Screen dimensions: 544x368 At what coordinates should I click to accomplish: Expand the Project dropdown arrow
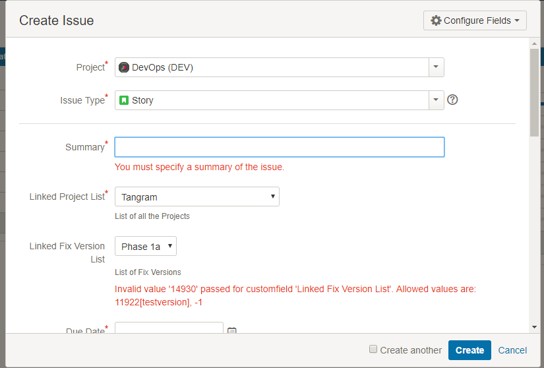[436, 67]
